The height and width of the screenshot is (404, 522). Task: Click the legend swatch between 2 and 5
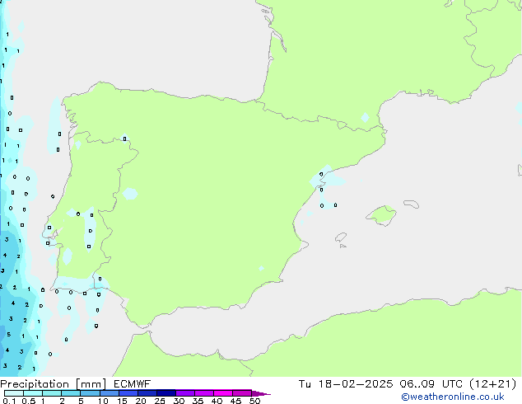[72, 393]
